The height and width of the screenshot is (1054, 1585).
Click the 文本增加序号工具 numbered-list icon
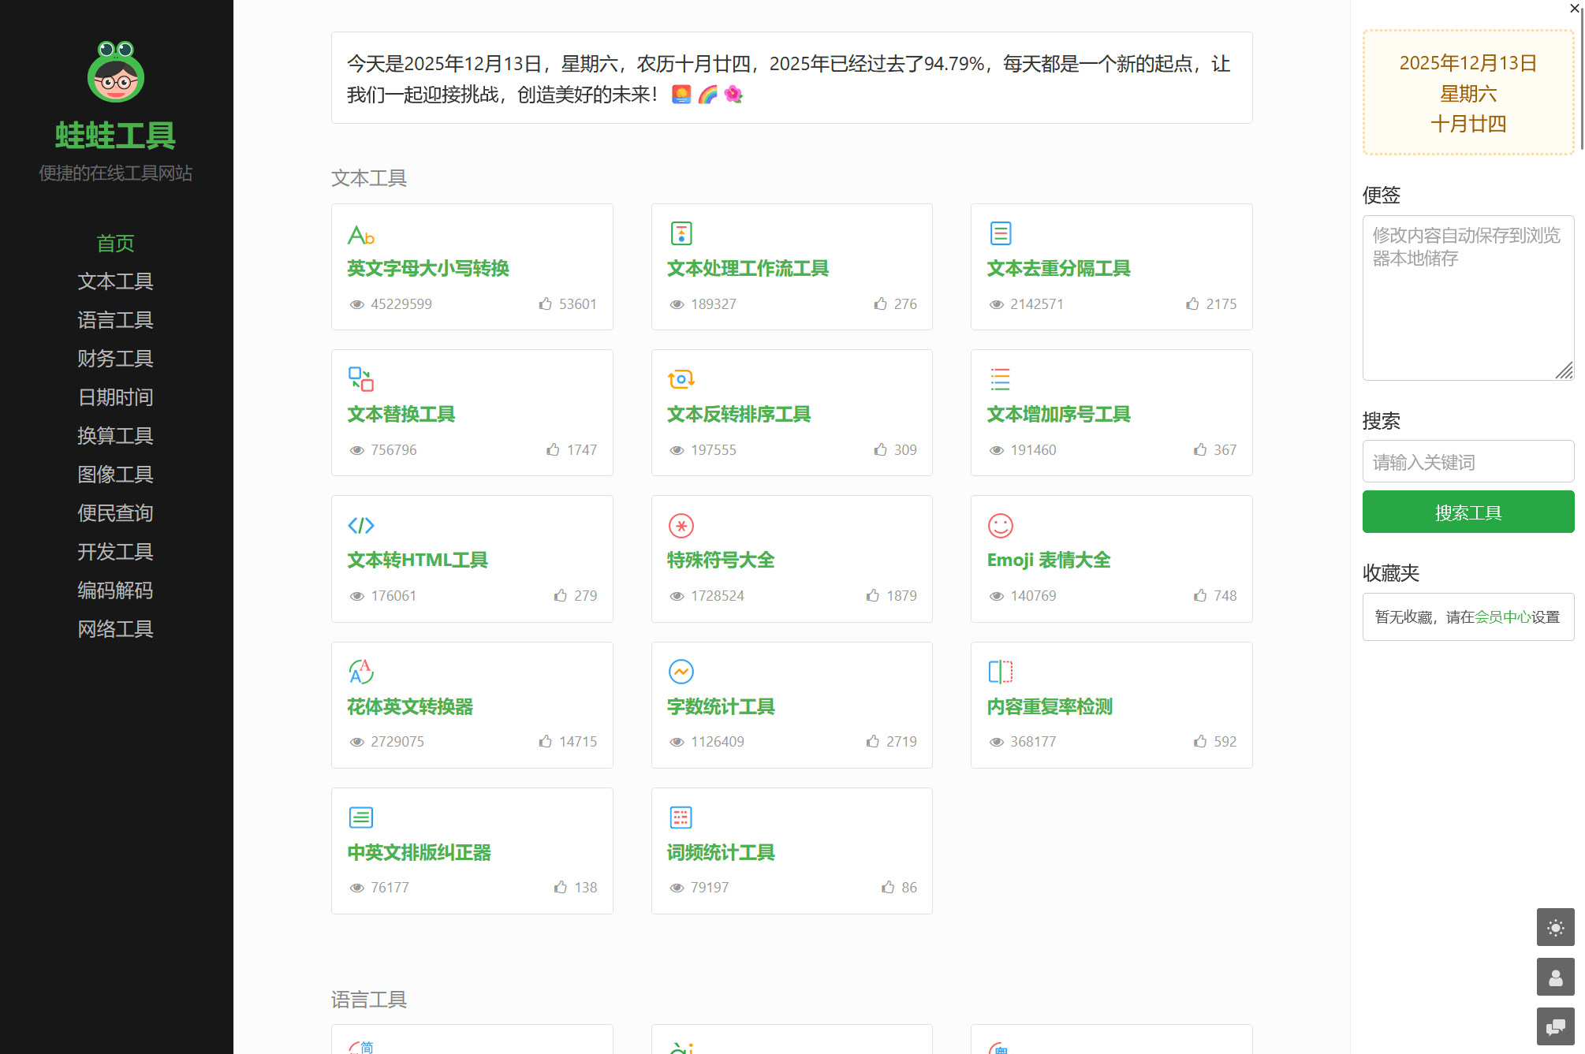1000,379
